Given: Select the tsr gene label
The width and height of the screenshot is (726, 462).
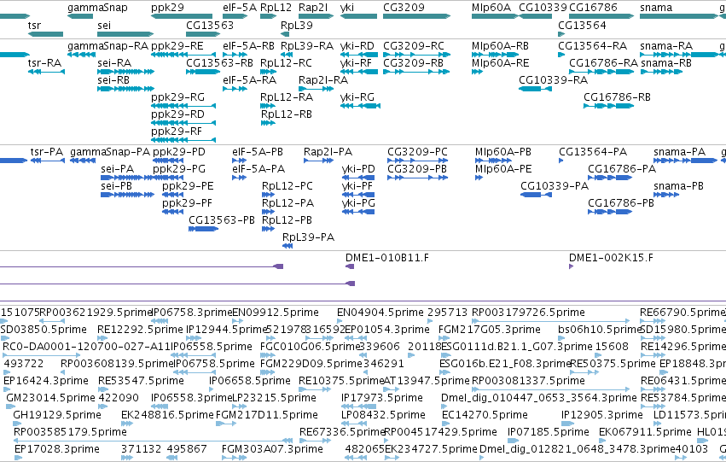Looking at the screenshot, I should click(34, 26).
